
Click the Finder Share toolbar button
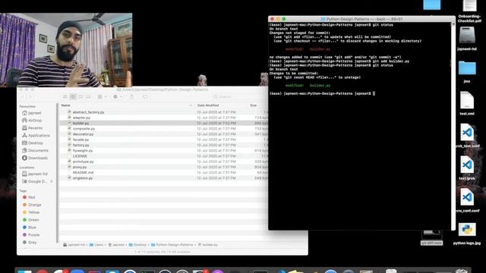point(131,97)
